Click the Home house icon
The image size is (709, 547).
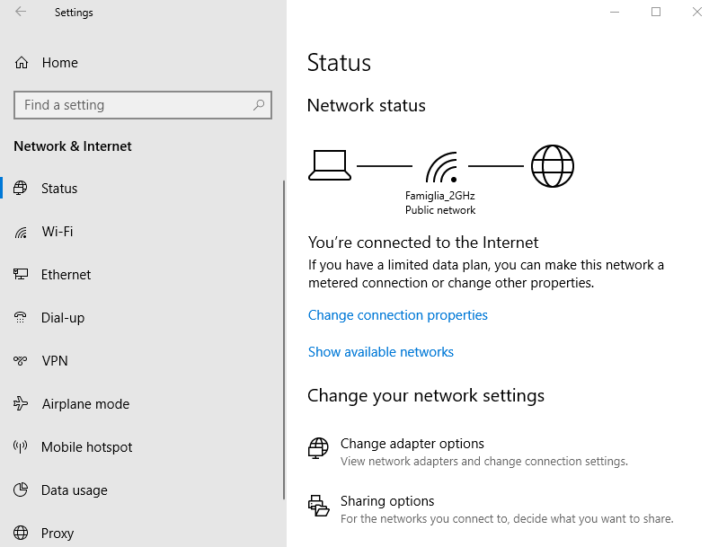pyautogui.click(x=22, y=62)
